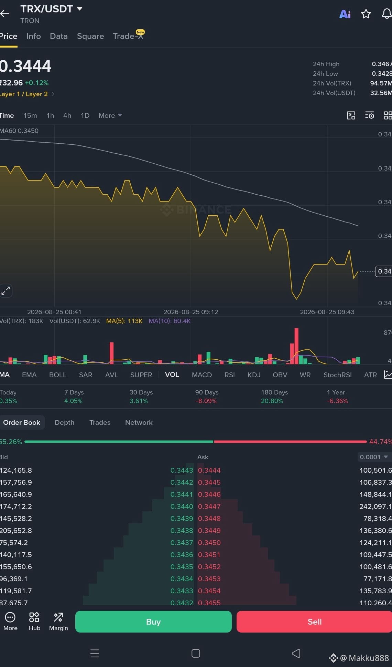This screenshot has height=667, width=392.
Task: Go back with the top-left arrow
Action: [x=4, y=14]
